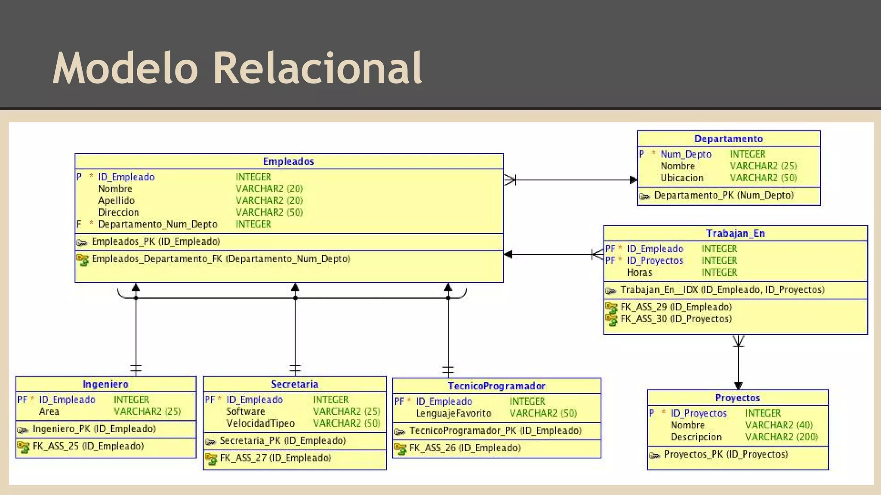This screenshot has width=881, height=495.
Task: Click the FK_ASS_27 foreign key icon
Action: click(211, 459)
